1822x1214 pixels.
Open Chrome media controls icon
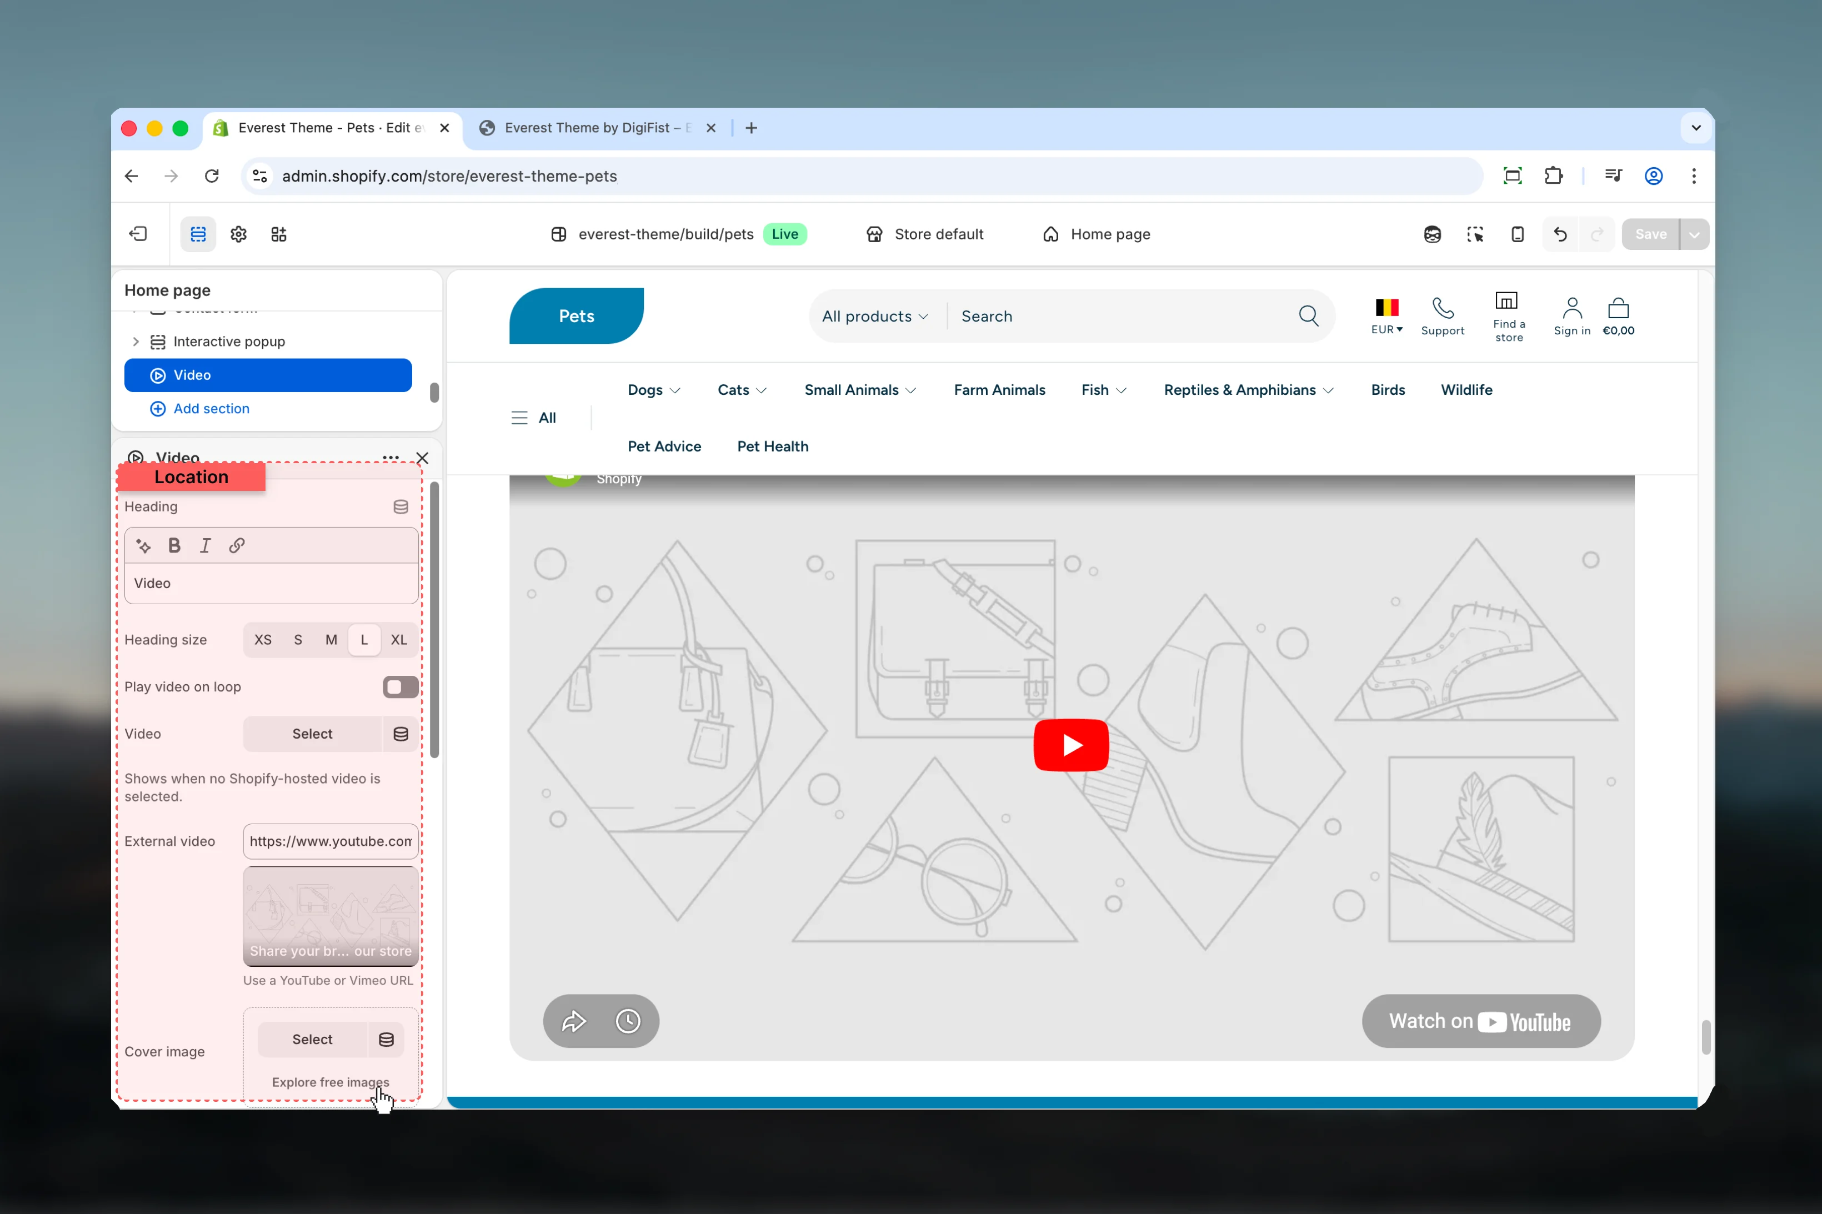click(1614, 175)
